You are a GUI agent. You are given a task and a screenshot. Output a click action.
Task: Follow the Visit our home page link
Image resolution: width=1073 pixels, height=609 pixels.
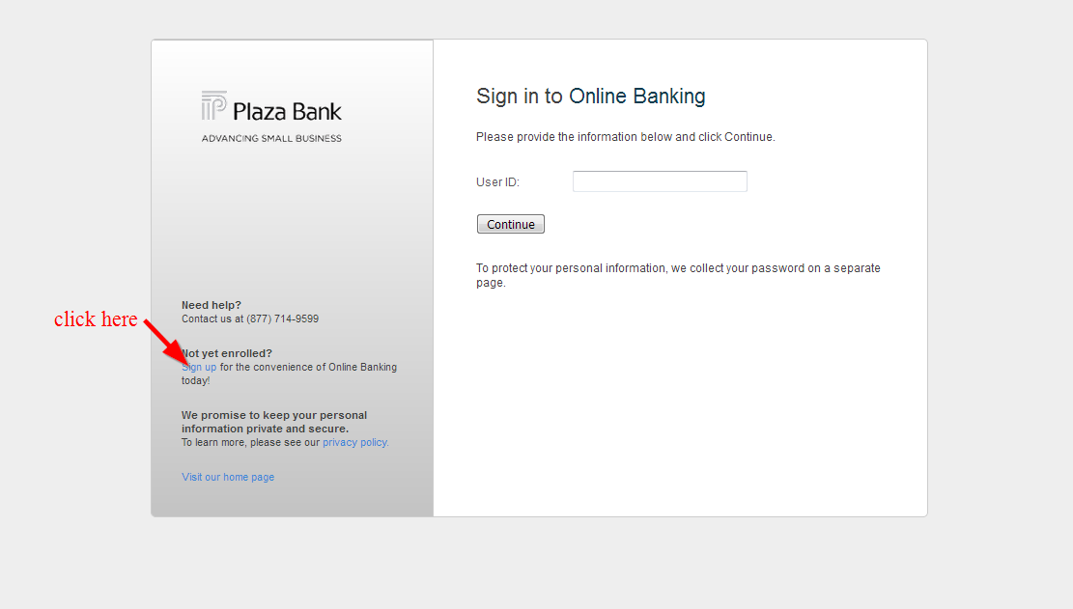coord(228,477)
